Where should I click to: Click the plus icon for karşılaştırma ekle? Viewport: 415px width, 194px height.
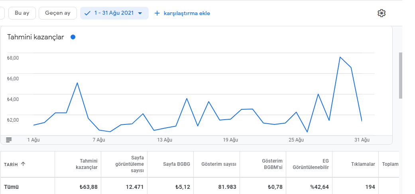157,13
